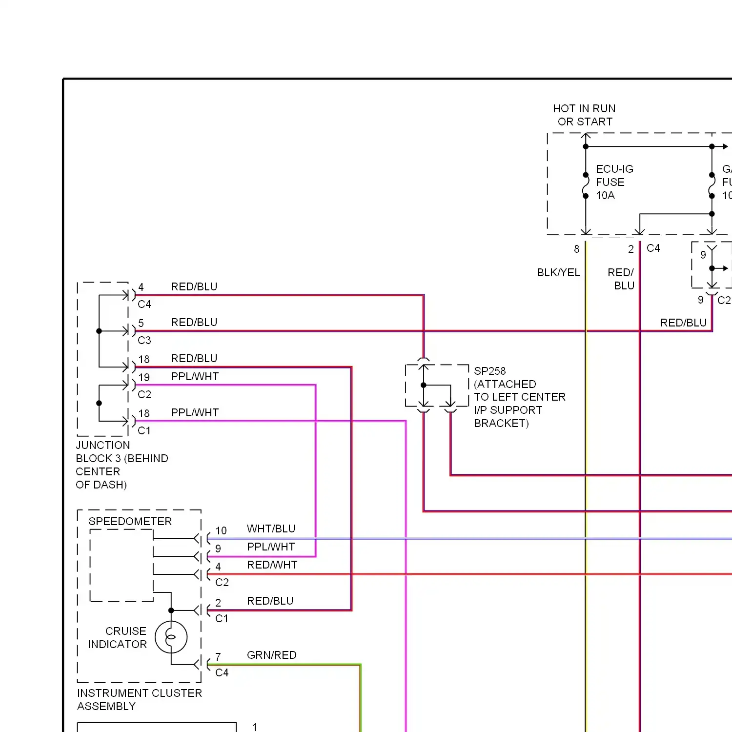
Task: Click the RED/BLU label at junction pin 5
Action: (x=194, y=322)
